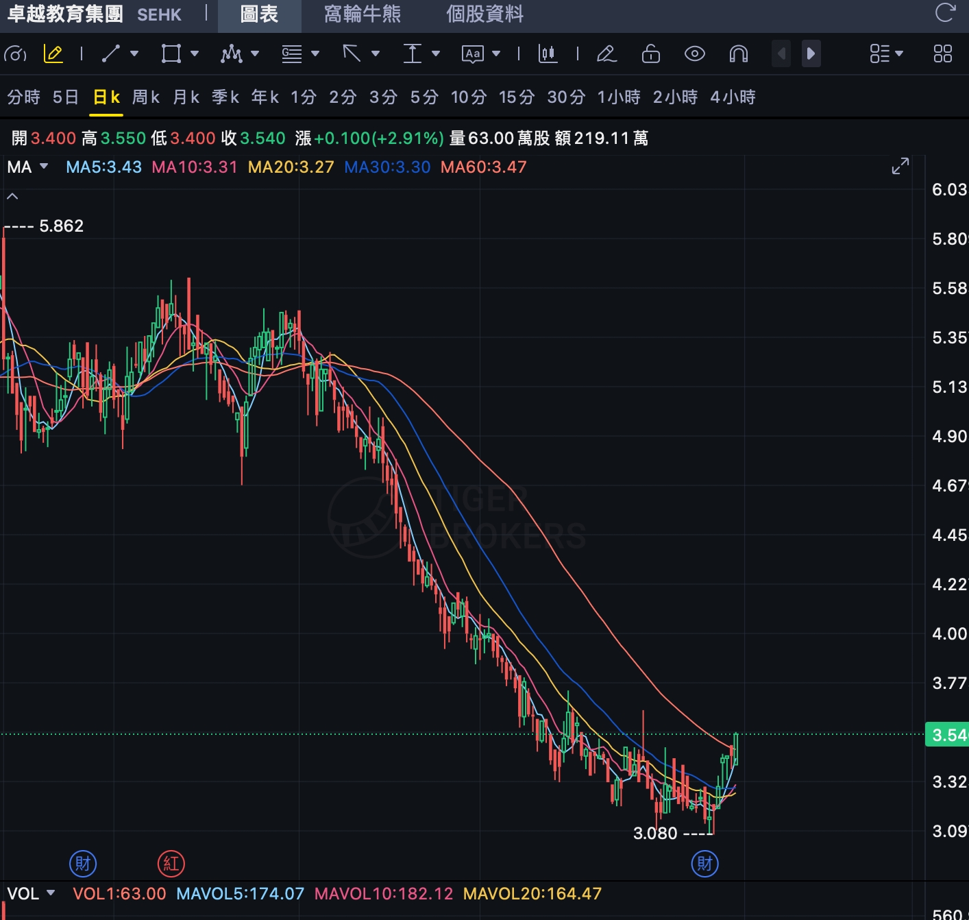The height and width of the screenshot is (920, 969).
Task: Open the grid layout icon
Action: tap(942, 53)
